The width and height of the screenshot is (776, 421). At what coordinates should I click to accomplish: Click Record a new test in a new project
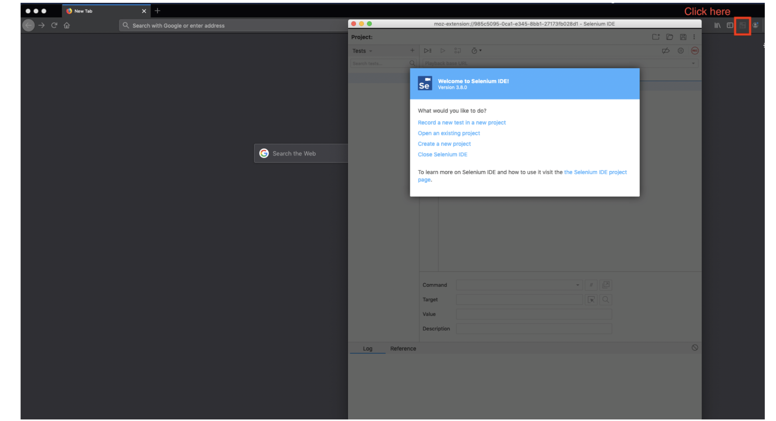(x=462, y=123)
